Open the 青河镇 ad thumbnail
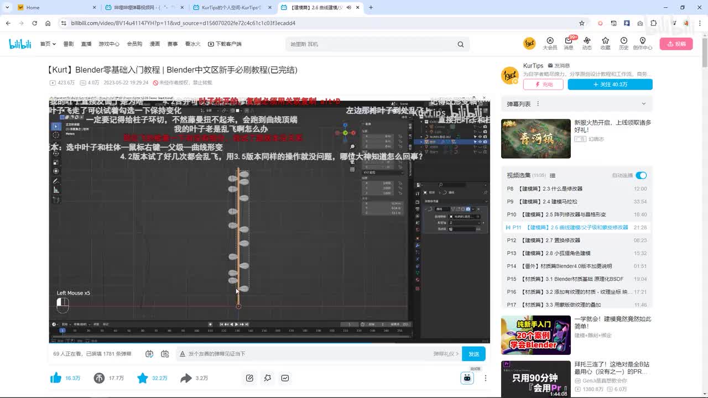Viewport: 708px width, 398px height. [536, 139]
